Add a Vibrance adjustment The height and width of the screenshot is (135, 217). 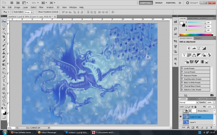184,55
